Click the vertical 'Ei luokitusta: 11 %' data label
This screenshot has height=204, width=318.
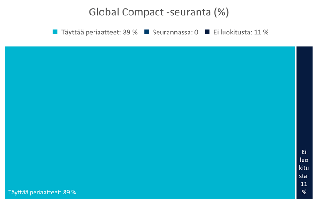click(x=304, y=172)
